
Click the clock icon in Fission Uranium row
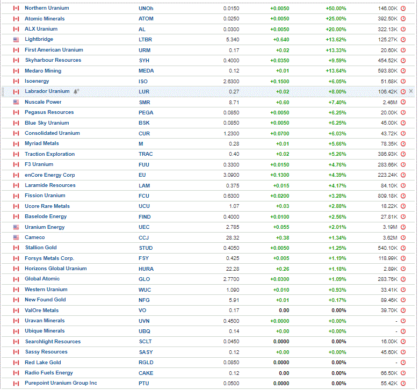(403, 196)
